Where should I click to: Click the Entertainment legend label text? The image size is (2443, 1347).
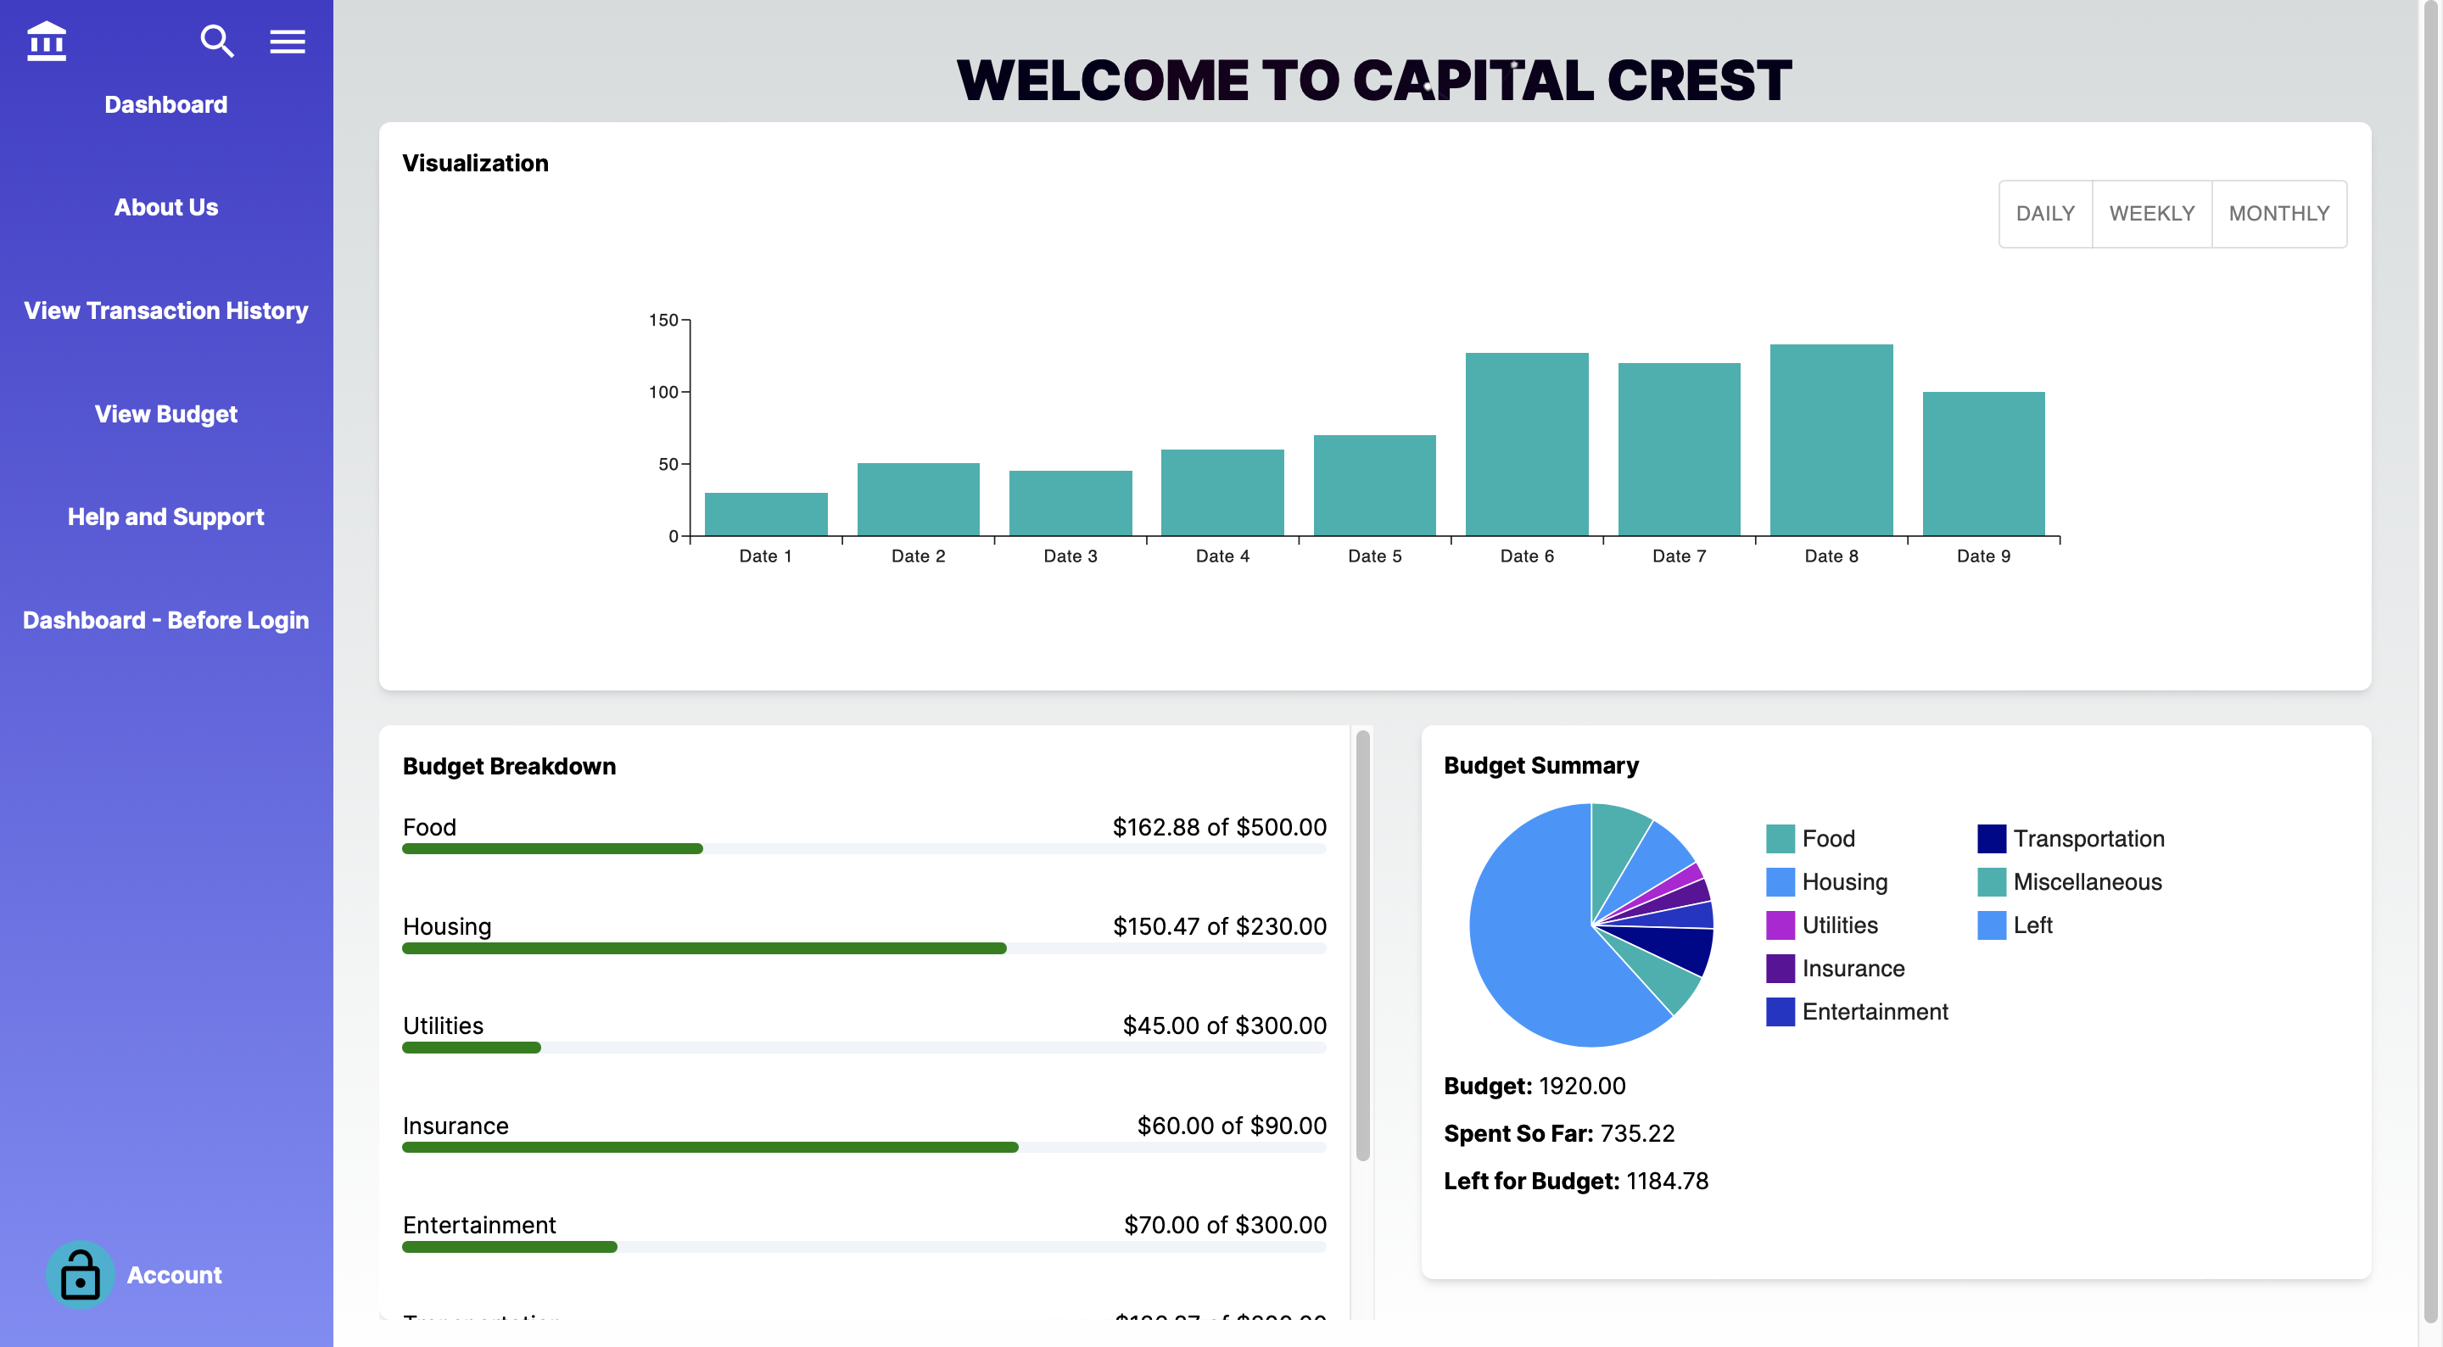click(x=1875, y=1011)
